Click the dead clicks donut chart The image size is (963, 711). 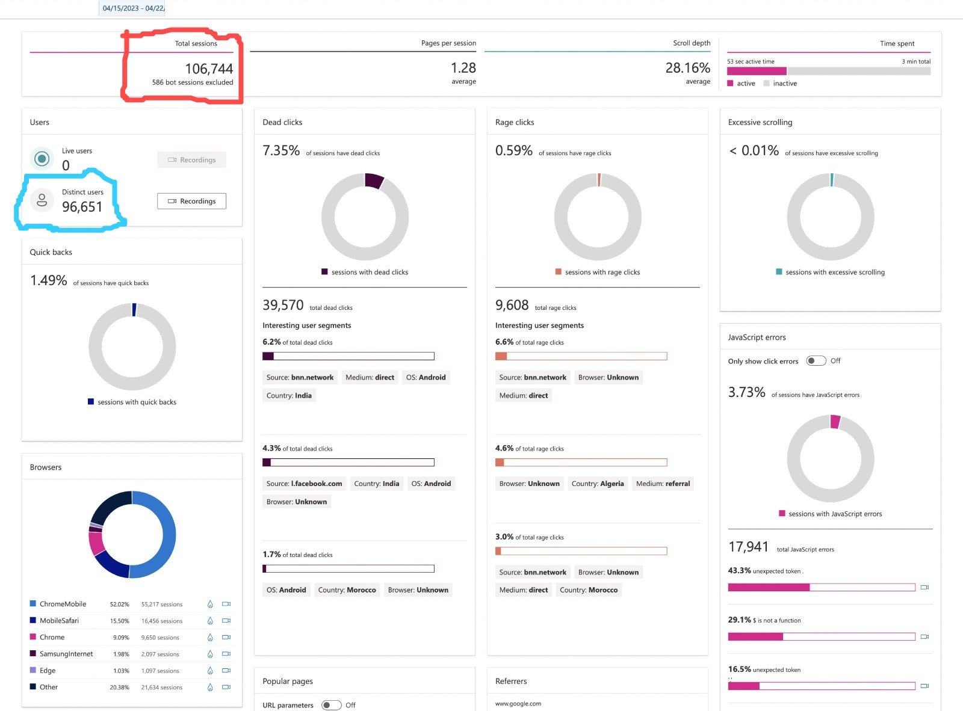[x=365, y=217]
